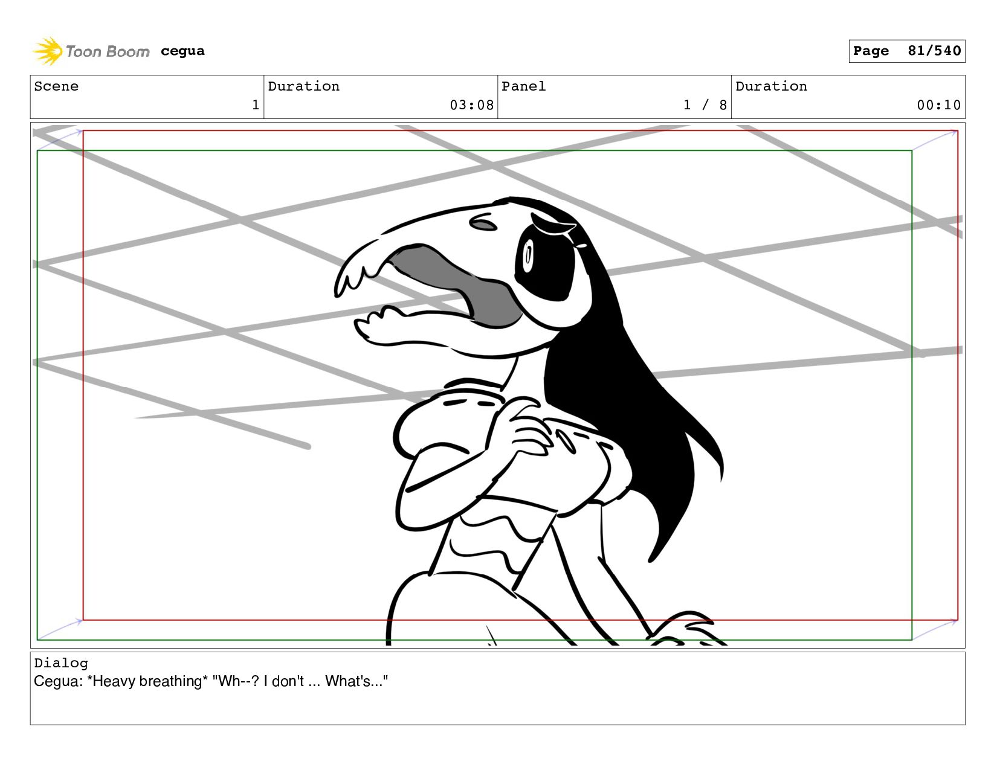Image resolution: width=997 pixels, height=770 pixels.
Task: Click the first 'Duration' header after Scene
Action: (x=303, y=86)
